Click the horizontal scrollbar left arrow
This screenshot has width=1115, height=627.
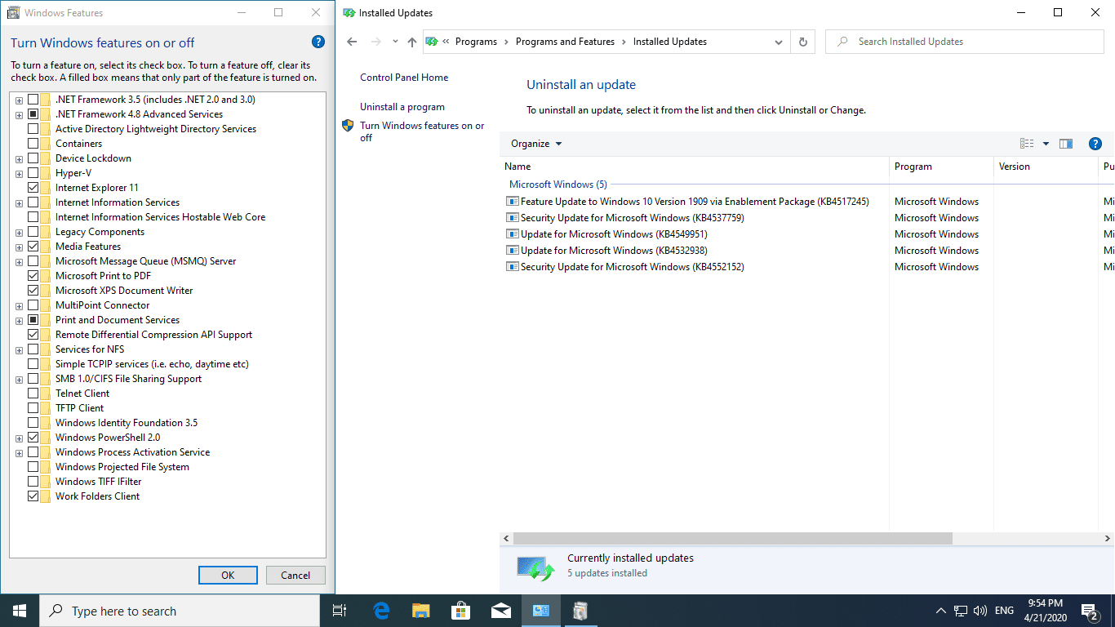[507, 539]
